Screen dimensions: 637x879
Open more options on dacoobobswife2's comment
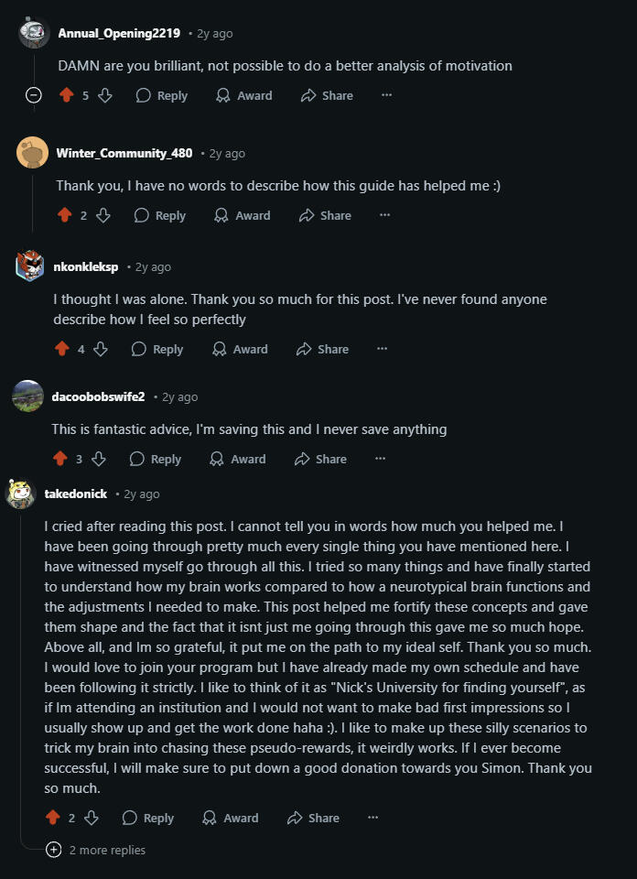pyautogui.click(x=381, y=459)
